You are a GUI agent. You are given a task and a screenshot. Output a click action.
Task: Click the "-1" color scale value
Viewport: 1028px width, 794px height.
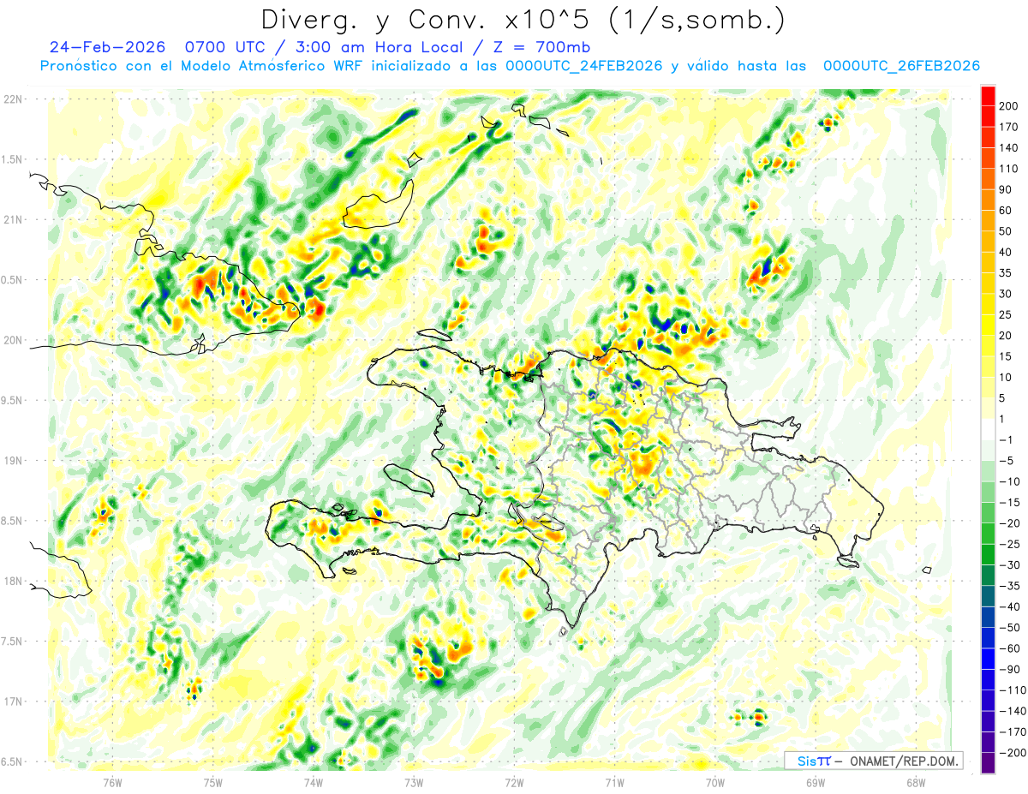click(1006, 440)
